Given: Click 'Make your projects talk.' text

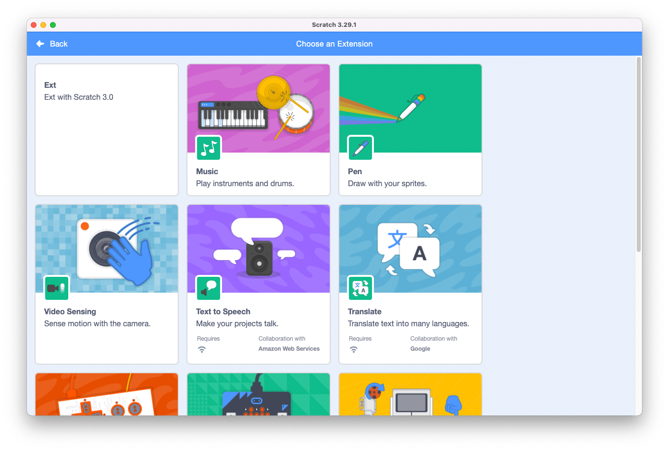Looking at the screenshot, I should click(x=237, y=323).
